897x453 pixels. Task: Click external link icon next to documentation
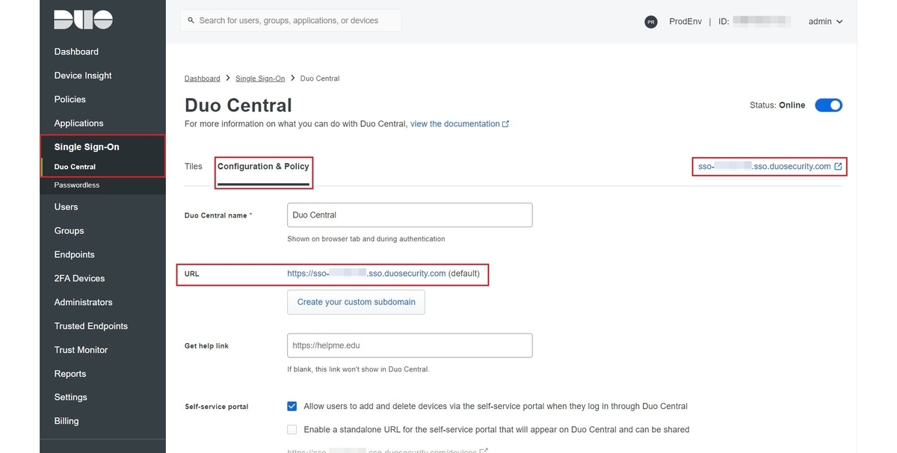[506, 124]
